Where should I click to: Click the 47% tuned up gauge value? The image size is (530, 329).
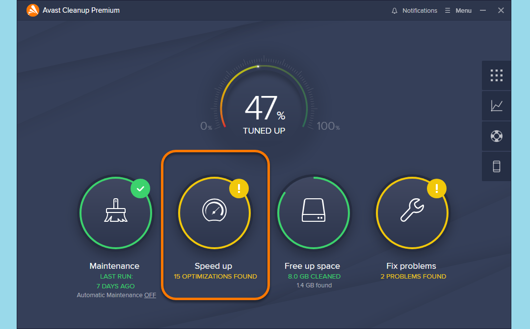point(265,108)
